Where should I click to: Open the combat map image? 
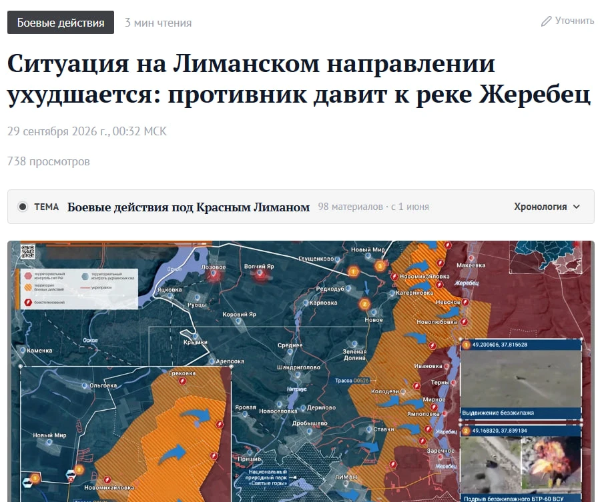coord(301,371)
